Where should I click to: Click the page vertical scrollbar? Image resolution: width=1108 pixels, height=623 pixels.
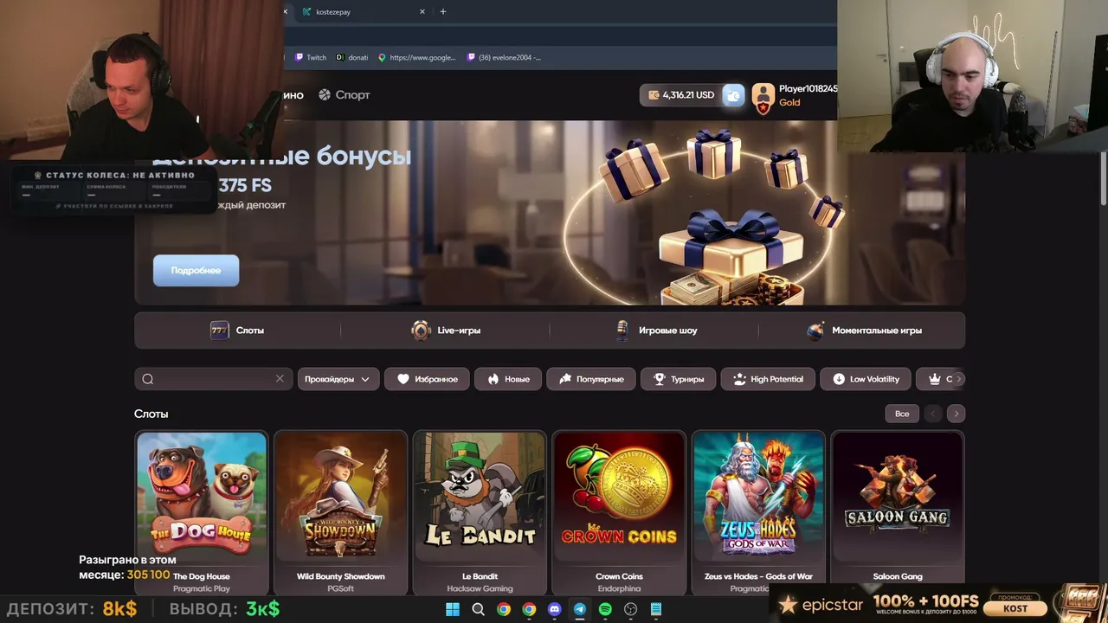[x=1103, y=180]
